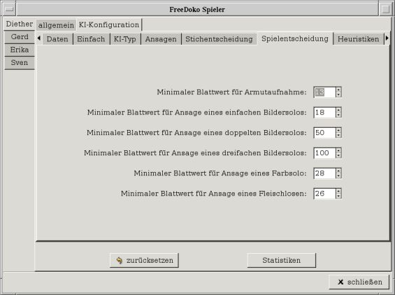395x295 pixels.
Task: Open the window menu in title bar
Action: click(x=9, y=9)
